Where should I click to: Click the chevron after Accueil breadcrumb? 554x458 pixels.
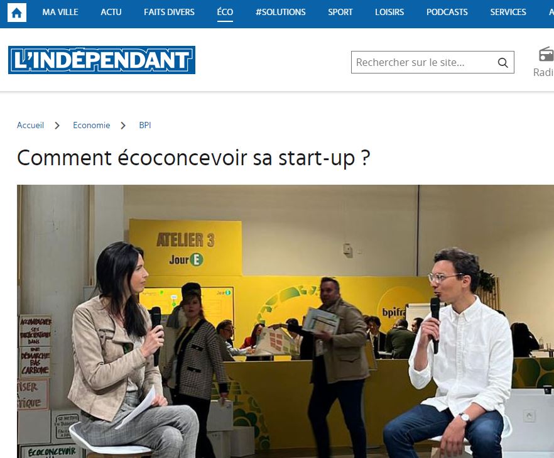(57, 126)
